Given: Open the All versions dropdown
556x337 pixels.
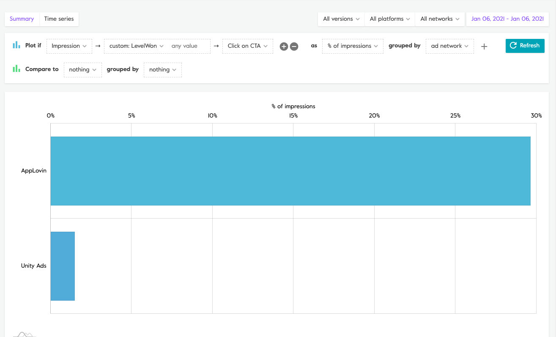Looking at the screenshot, I should tap(341, 19).
